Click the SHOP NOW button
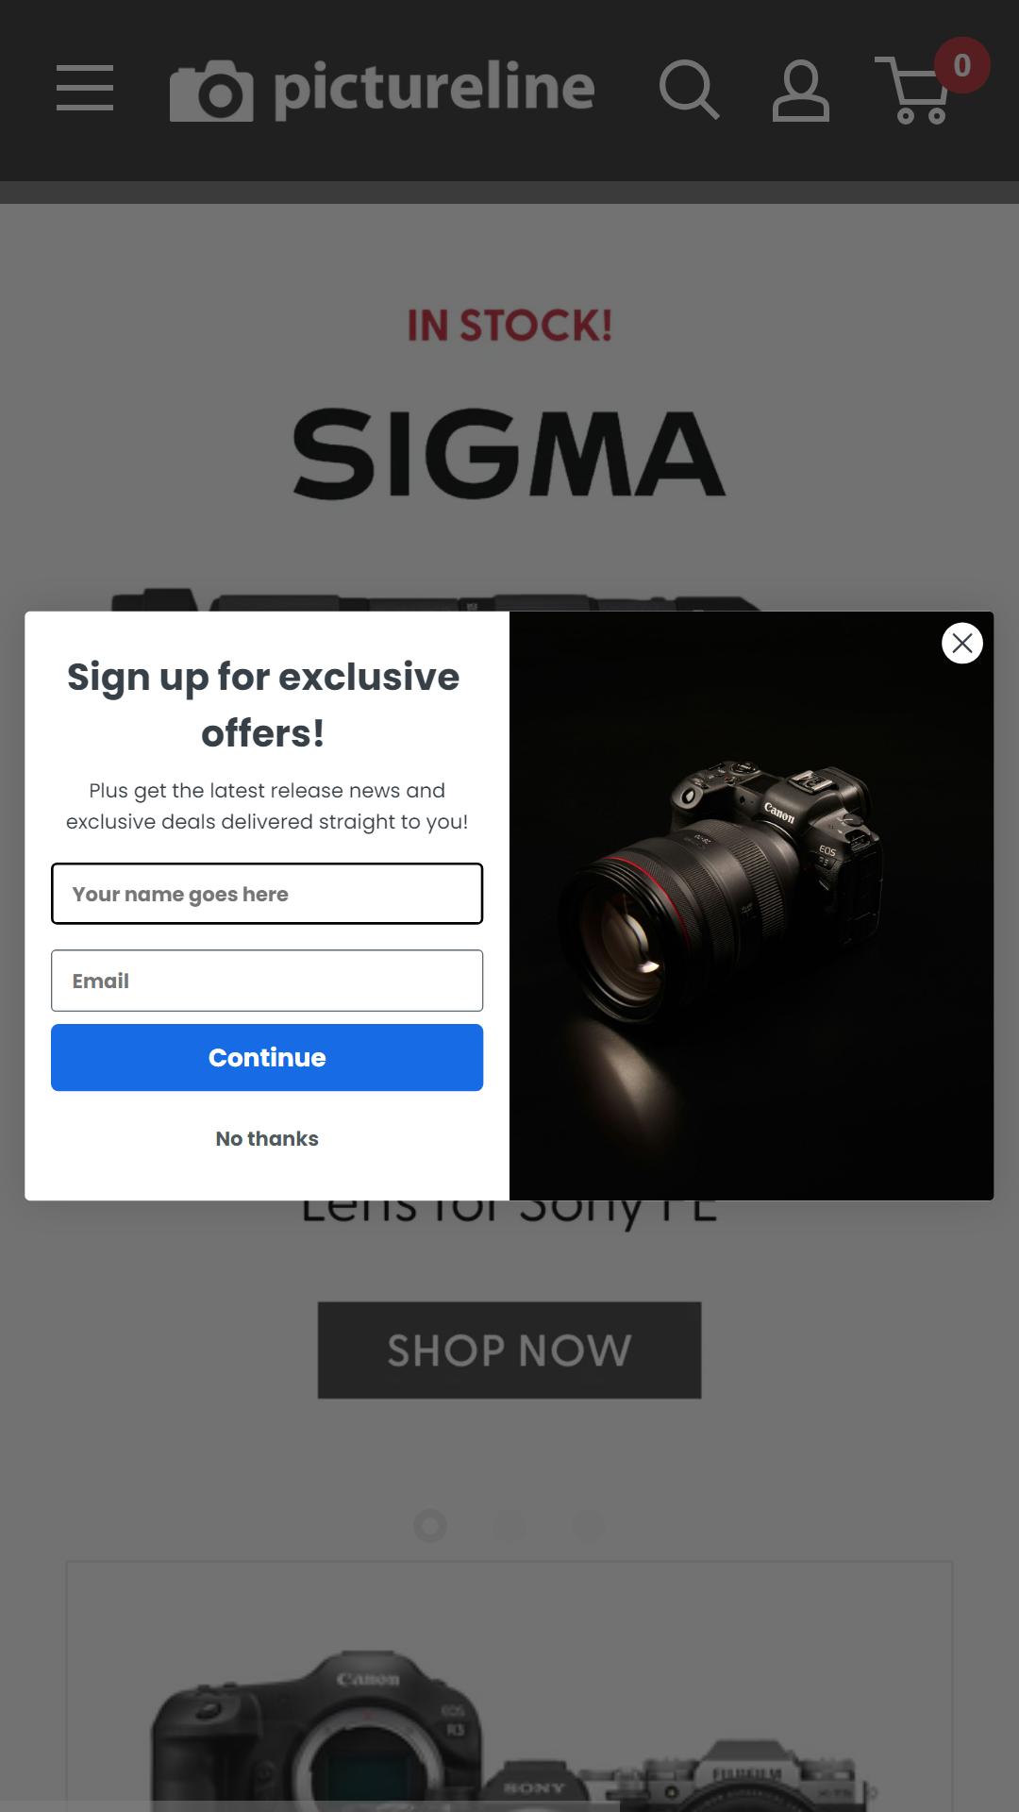 (x=509, y=1351)
